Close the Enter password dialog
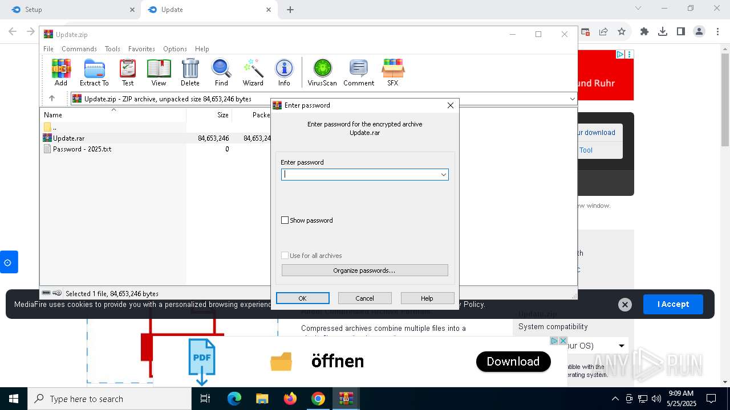Viewport: 730px width, 410px height. click(x=451, y=105)
